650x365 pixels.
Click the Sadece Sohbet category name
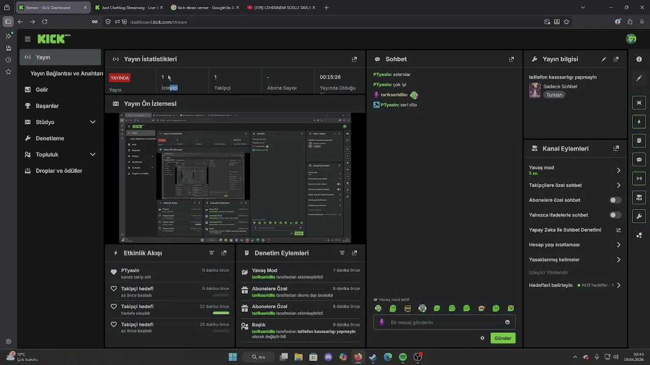coord(560,87)
